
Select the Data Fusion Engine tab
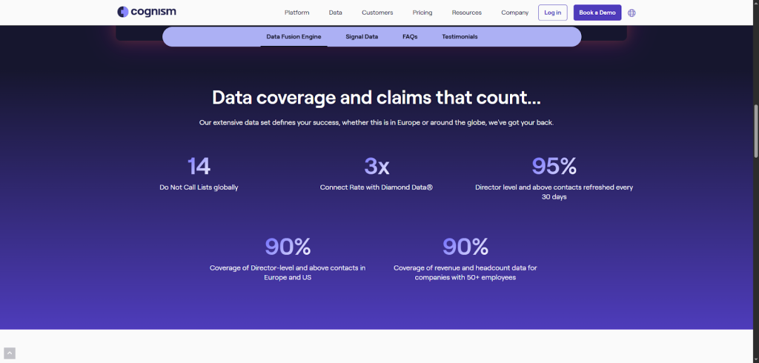click(x=294, y=36)
